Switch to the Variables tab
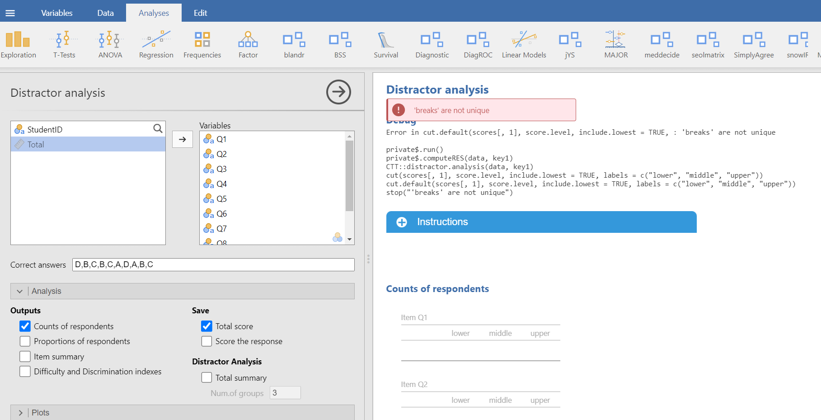This screenshot has width=821, height=420. tap(56, 13)
